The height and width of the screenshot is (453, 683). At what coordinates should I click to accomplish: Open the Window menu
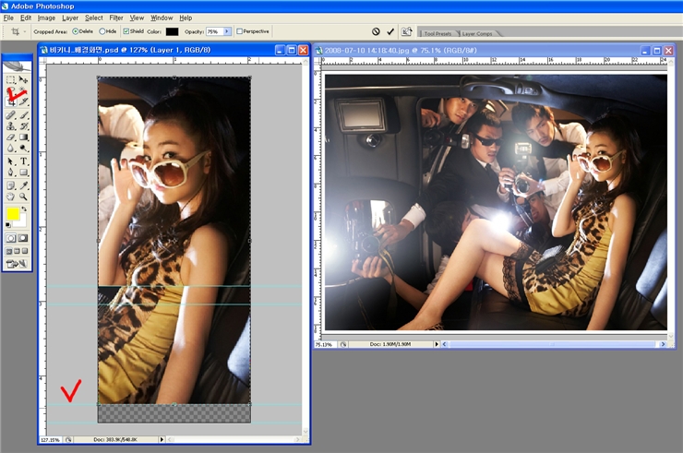[162, 18]
